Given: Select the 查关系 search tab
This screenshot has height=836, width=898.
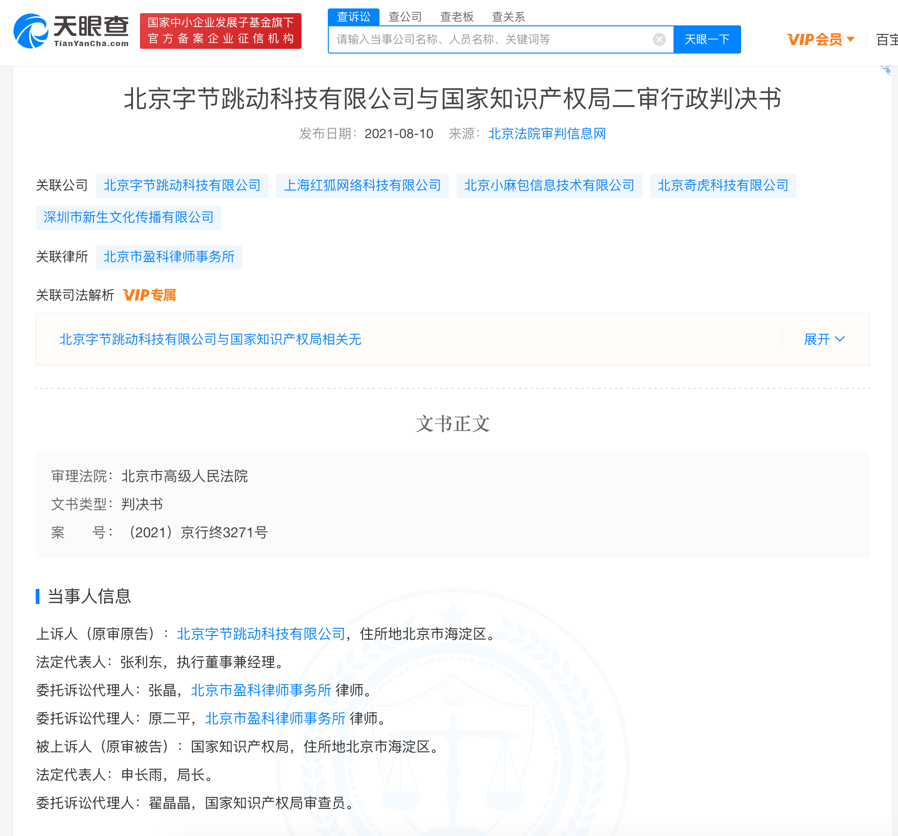Looking at the screenshot, I should tap(508, 17).
